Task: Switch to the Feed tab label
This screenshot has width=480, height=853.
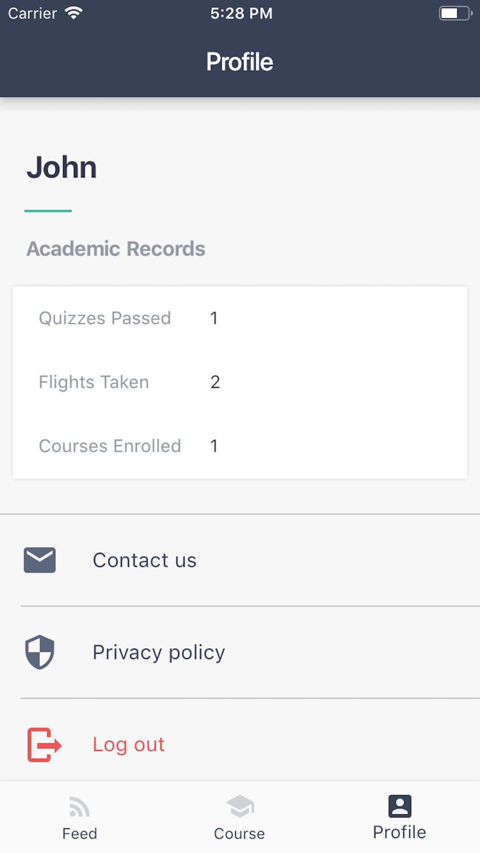Action: click(x=80, y=834)
